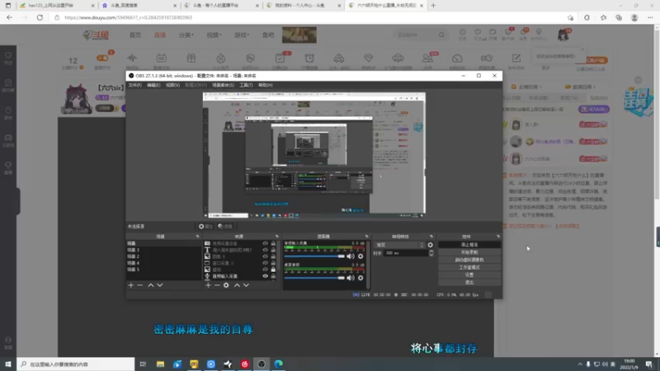Open source properties gear in Sources toolbar

(226, 285)
